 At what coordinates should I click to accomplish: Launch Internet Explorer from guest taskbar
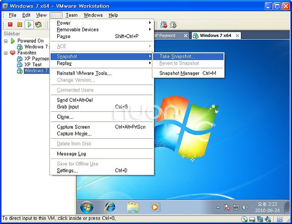pos(110,207)
